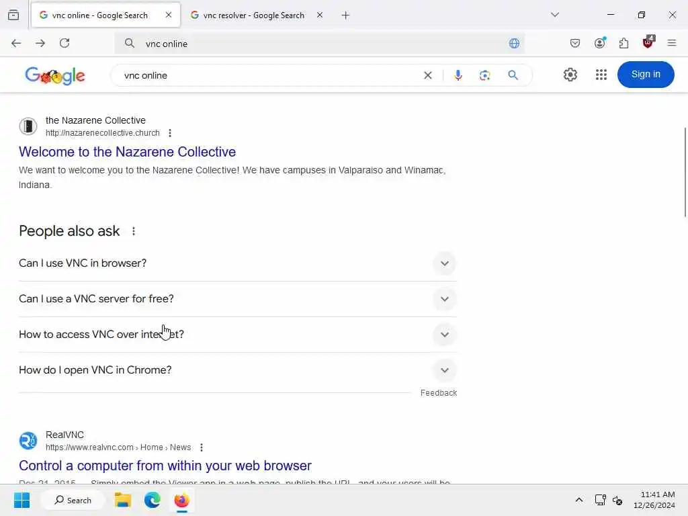Open the Pocket save icon in the toolbar

575,43
